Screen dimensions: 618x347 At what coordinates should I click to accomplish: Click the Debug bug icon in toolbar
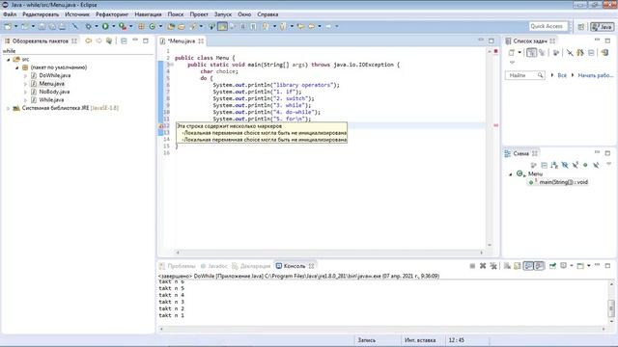tap(88, 26)
